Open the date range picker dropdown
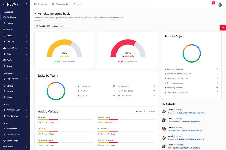This screenshot has height=150, width=226. (49, 25)
